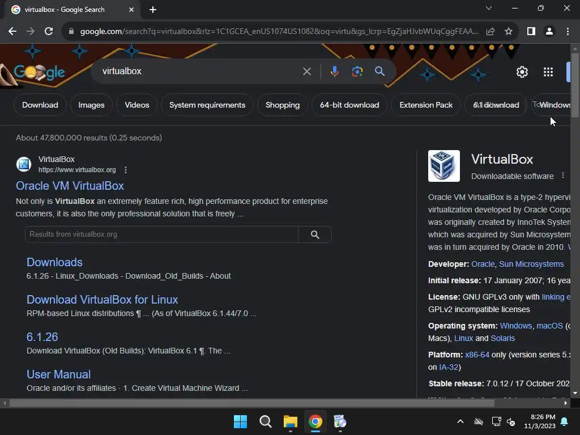View site information lock icon
580x435 pixels.
coord(71,32)
